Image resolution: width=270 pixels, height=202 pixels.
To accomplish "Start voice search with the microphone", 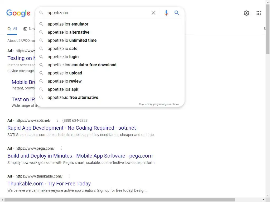I will click(x=166, y=13).
